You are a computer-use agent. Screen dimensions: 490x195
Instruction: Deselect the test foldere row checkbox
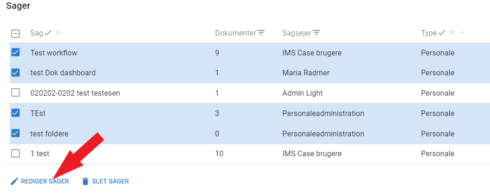tap(15, 133)
